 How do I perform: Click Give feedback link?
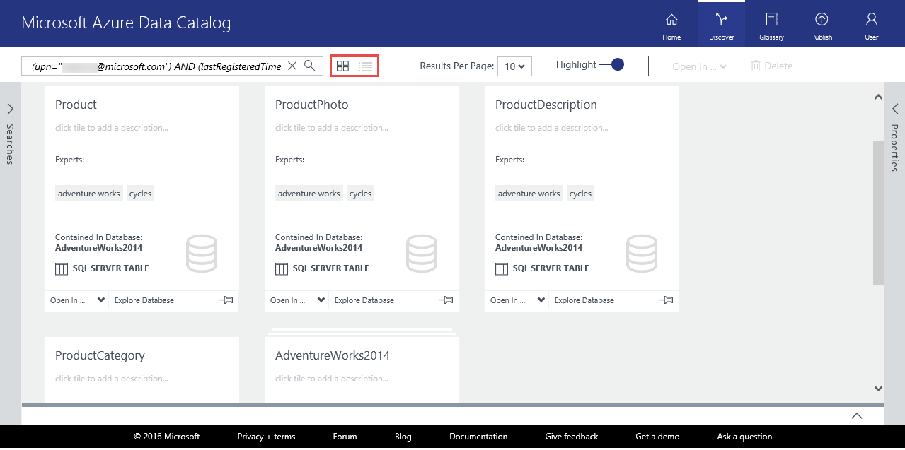point(572,437)
